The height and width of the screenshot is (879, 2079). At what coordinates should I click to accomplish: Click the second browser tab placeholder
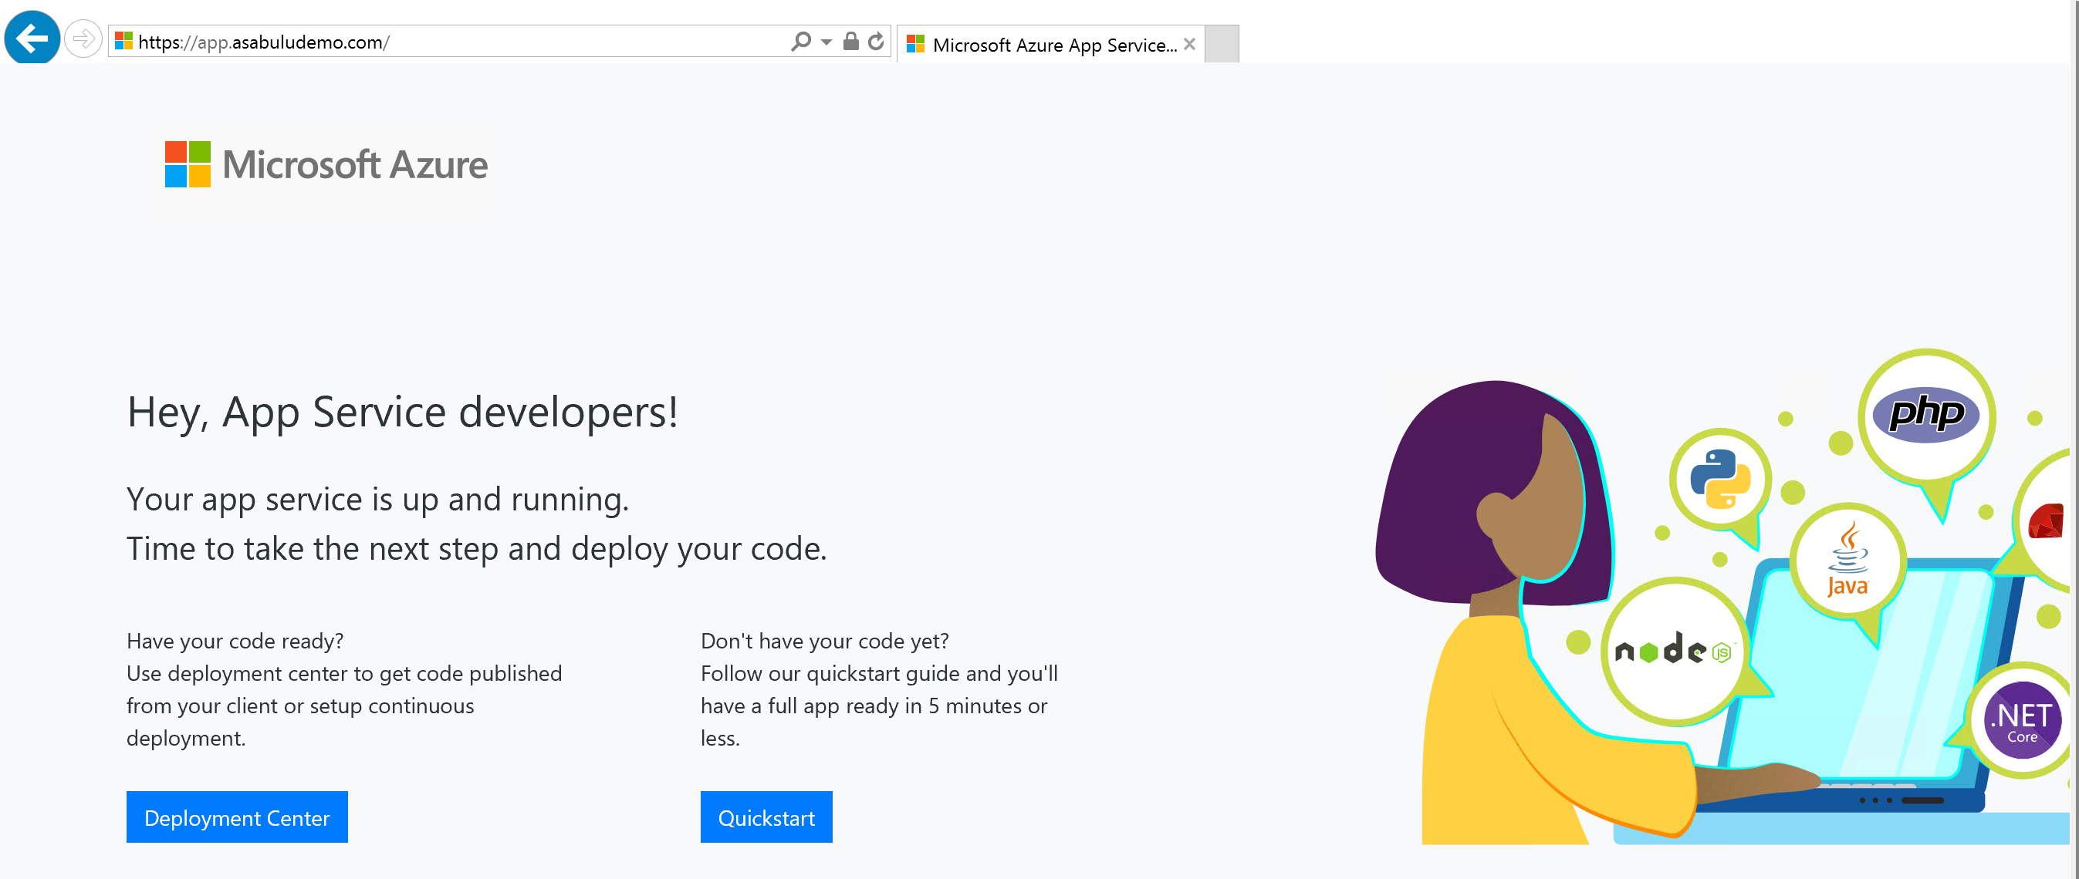pyautogui.click(x=1221, y=41)
